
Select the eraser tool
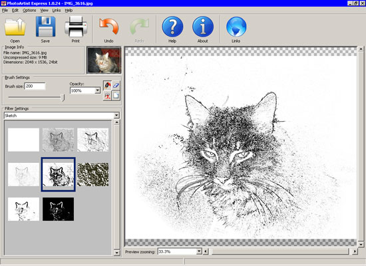(x=116, y=85)
